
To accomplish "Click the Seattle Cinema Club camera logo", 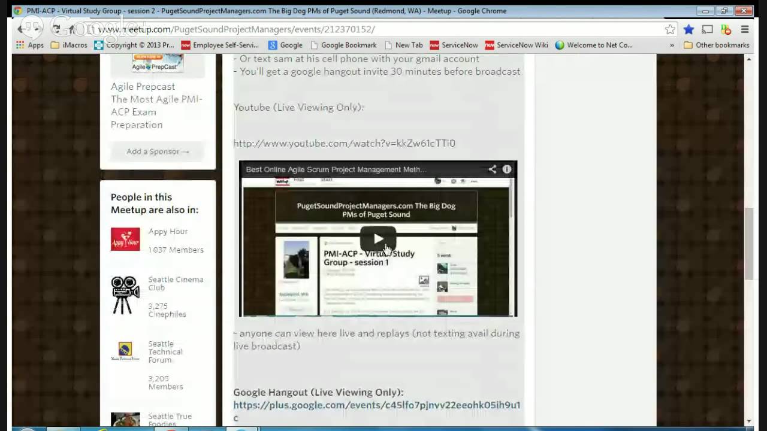I will pyautogui.click(x=125, y=295).
